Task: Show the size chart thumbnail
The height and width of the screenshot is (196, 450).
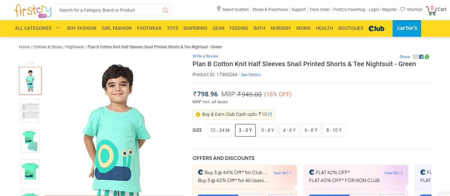Action: point(30,111)
